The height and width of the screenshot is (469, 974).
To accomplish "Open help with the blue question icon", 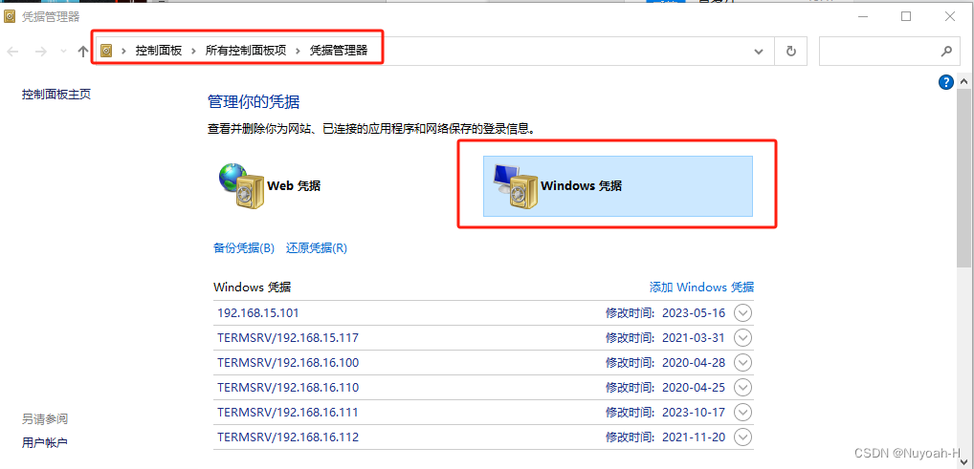I will pyautogui.click(x=945, y=82).
